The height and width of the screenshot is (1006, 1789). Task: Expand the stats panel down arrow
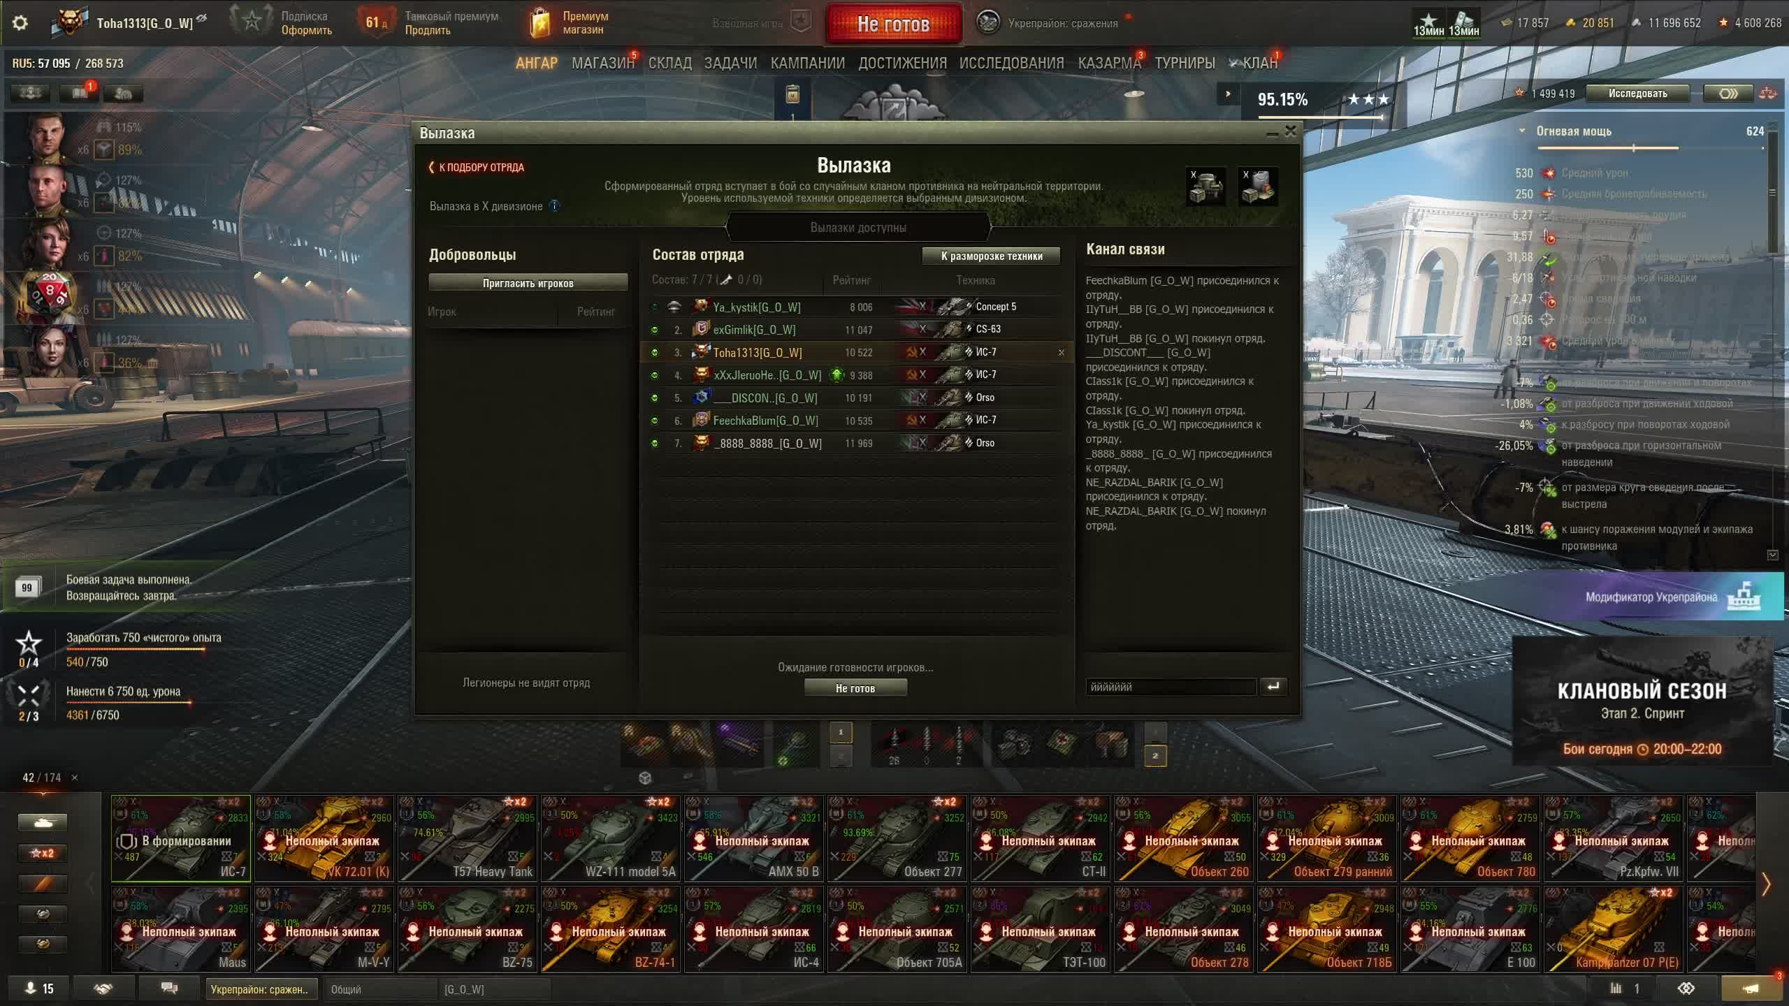[1772, 555]
